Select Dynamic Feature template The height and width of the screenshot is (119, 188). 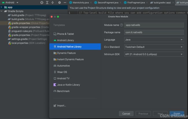click(75, 53)
